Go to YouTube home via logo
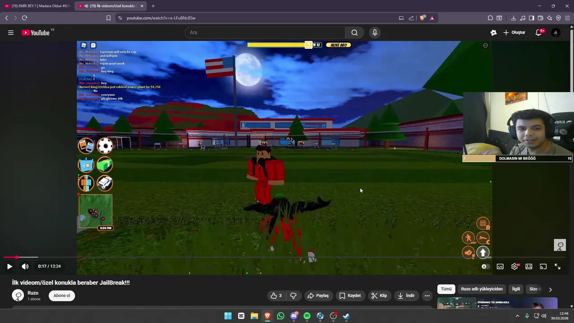This screenshot has height=323, width=574. coord(35,32)
